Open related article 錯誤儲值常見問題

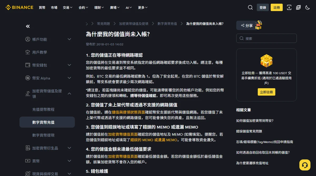point(249,131)
